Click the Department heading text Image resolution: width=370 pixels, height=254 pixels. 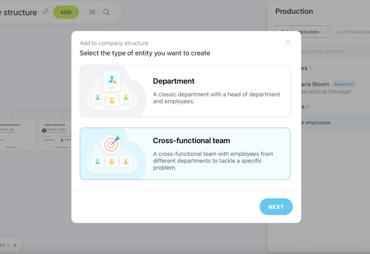(173, 81)
